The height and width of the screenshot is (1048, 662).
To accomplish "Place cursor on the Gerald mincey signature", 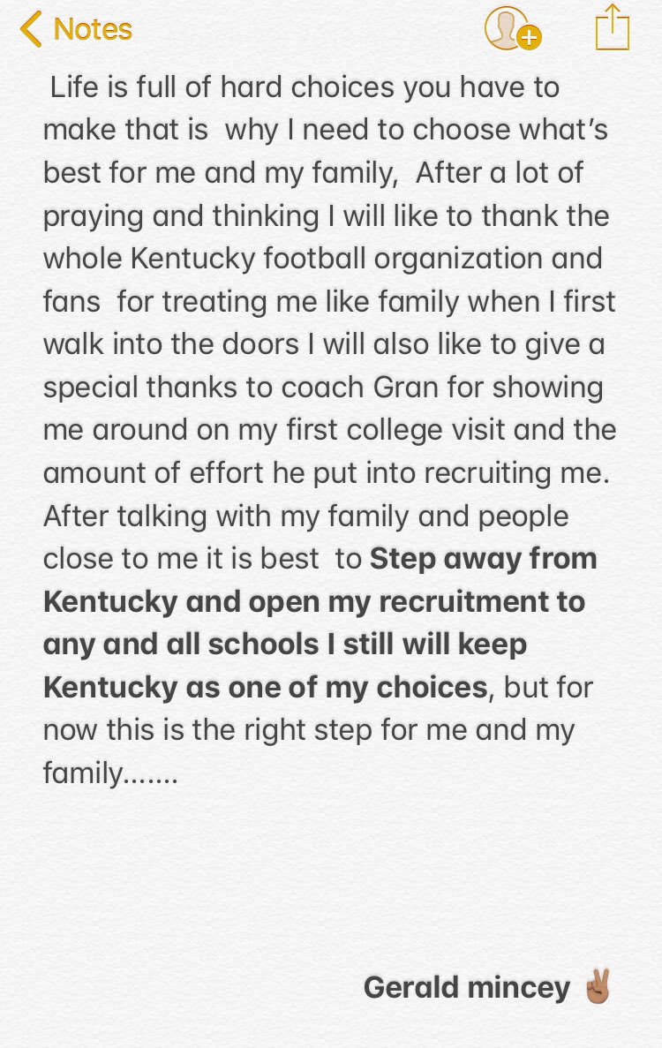I will pos(466,987).
